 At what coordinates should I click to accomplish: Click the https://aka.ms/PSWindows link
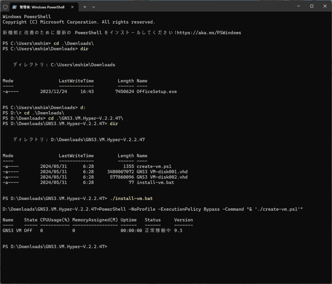209,33
